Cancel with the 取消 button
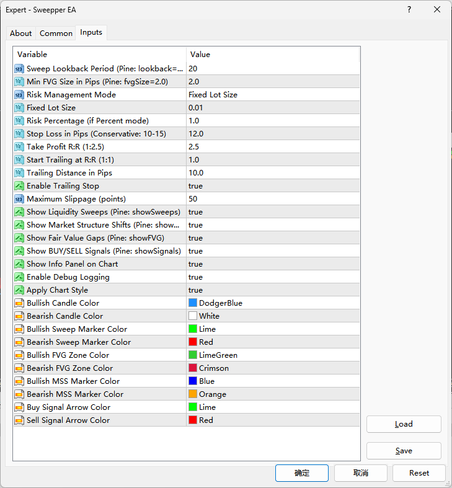Viewport: 452px width, 488px height. (360, 473)
